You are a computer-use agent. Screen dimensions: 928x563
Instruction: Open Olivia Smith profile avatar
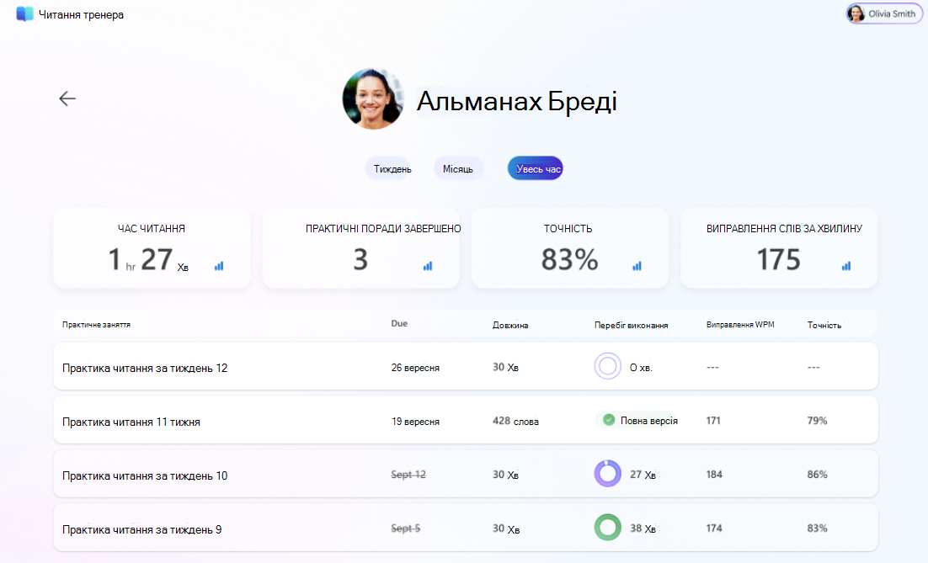[856, 13]
